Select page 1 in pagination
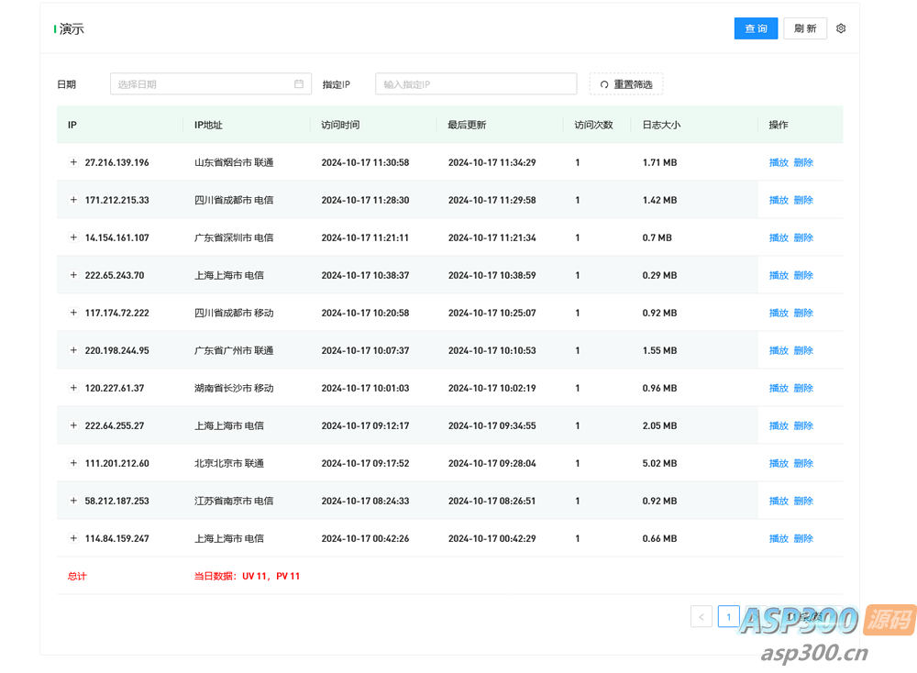 [729, 617]
